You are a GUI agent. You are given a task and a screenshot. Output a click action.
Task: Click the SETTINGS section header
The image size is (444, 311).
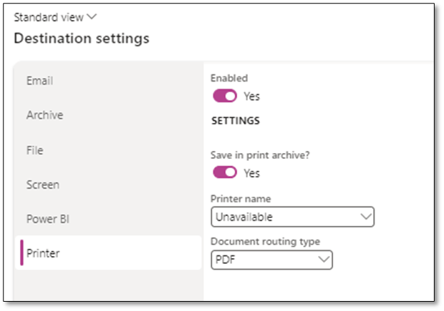point(236,122)
